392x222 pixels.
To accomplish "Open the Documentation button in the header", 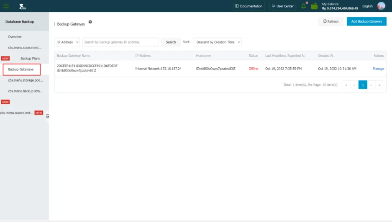I will coord(249,6).
